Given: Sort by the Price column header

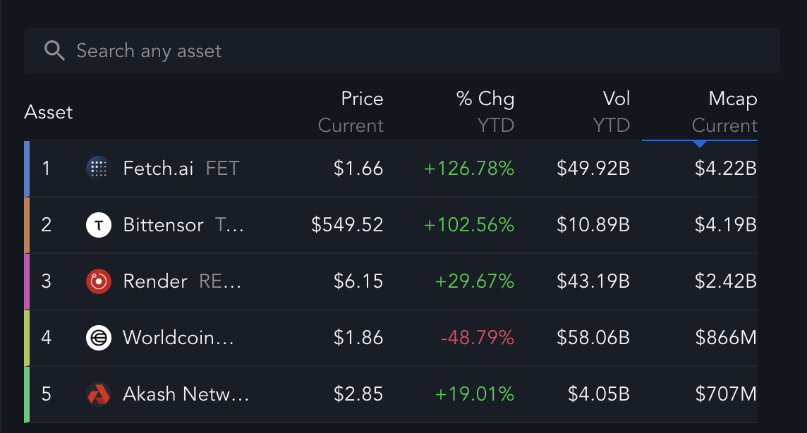Looking at the screenshot, I should point(351,111).
